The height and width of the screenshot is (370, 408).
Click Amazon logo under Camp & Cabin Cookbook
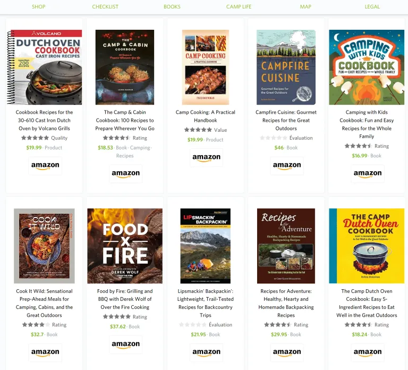click(126, 174)
